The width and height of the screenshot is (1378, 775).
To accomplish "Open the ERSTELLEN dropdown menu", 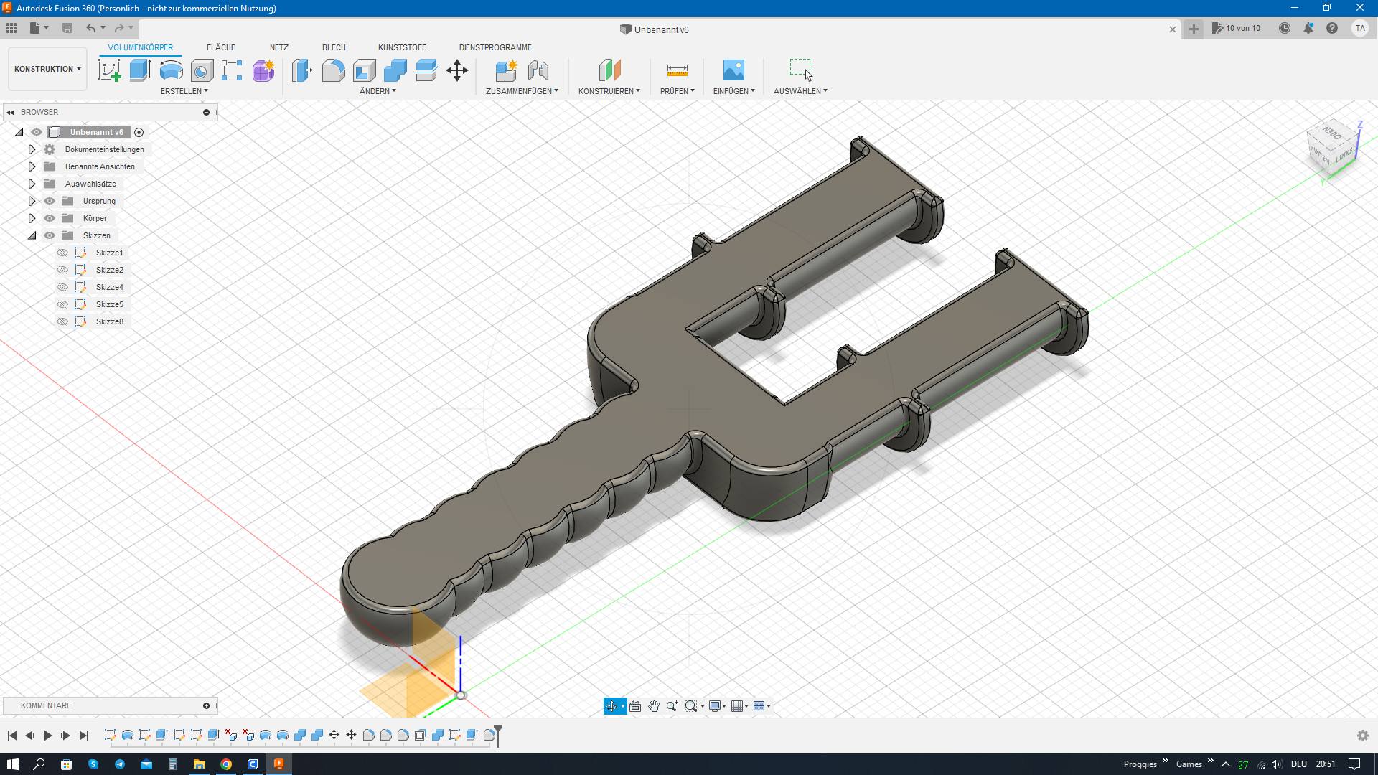I will tap(184, 91).
